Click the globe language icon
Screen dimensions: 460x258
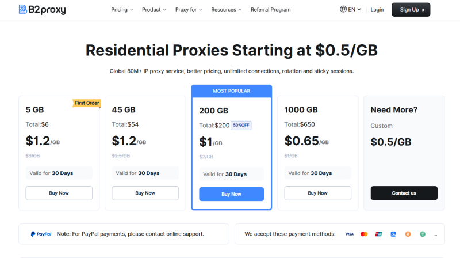343,9
